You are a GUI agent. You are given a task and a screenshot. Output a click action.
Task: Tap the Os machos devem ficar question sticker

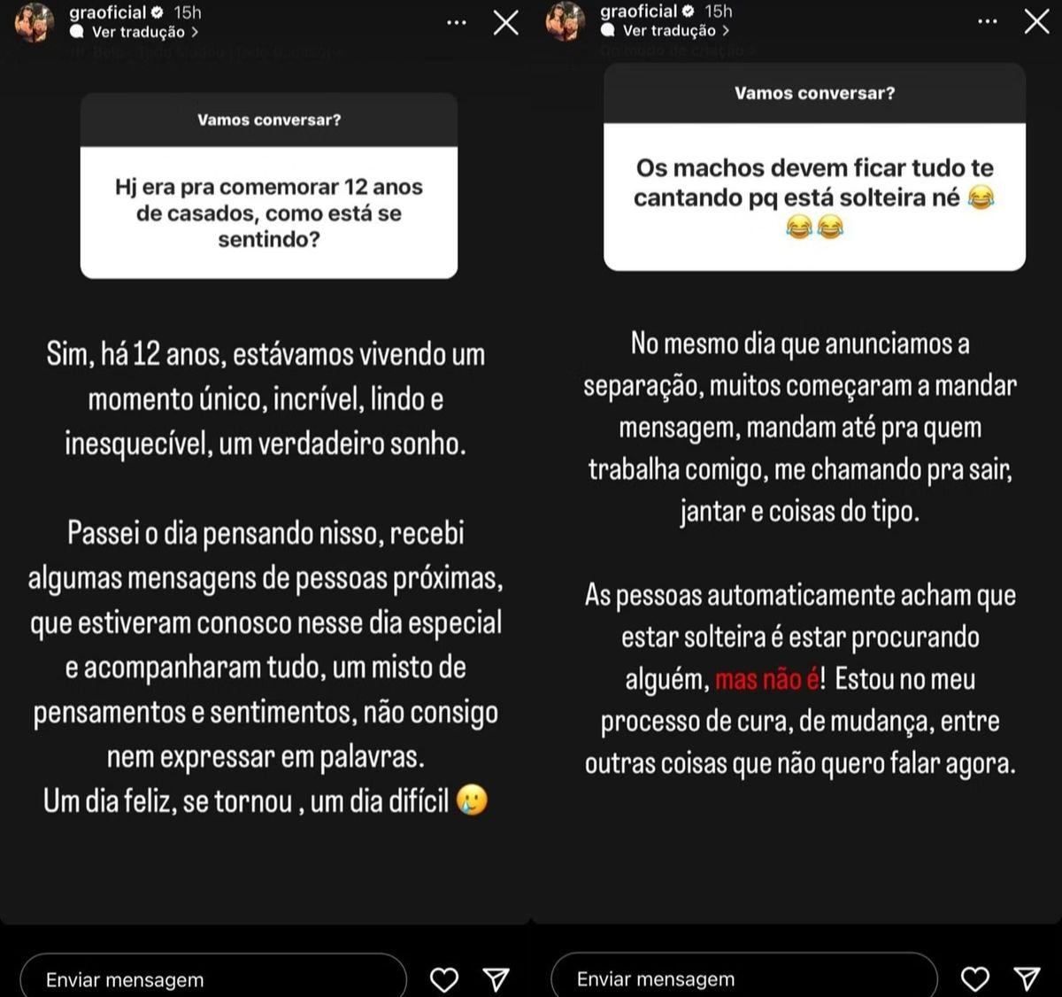pyautogui.click(x=814, y=197)
